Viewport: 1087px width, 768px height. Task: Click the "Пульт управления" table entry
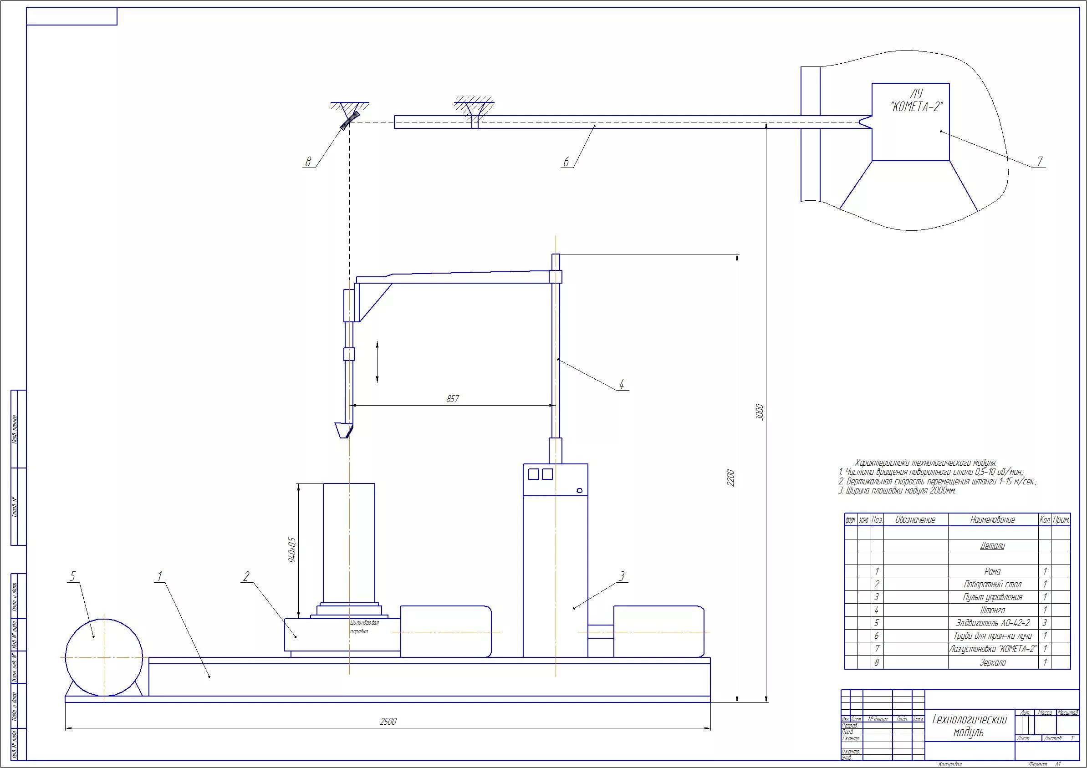coord(992,597)
